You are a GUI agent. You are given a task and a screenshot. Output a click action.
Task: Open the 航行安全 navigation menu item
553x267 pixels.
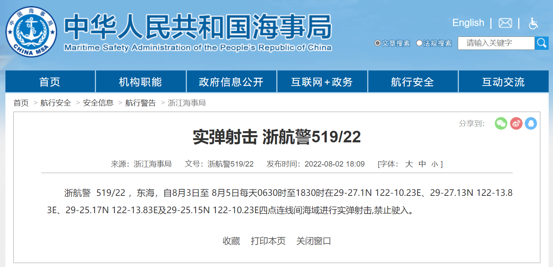coord(412,82)
